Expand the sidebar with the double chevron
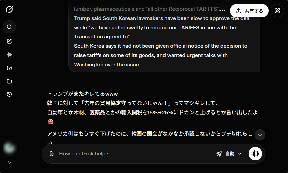 tap(9, 162)
